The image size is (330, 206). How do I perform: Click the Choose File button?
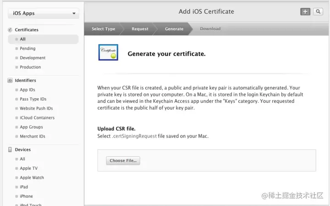pos(123,161)
